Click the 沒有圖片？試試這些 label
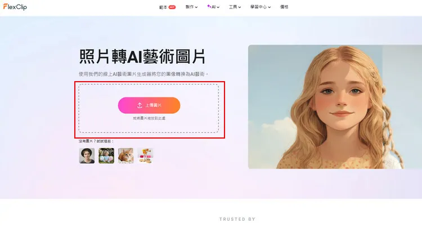Screen dimensions: 422x227 pos(96,141)
